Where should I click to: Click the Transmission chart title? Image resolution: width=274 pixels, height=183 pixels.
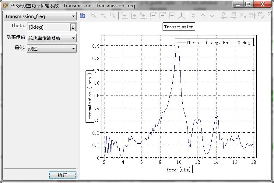coord(179,27)
